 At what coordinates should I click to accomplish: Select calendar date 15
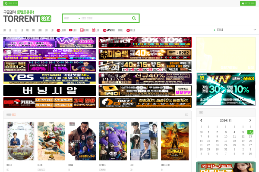pos(208,141)
